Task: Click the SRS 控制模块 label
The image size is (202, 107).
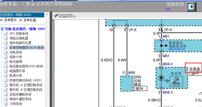Action: coord(137,81)
